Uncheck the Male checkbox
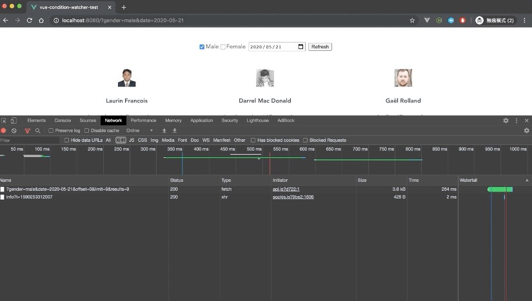Viewport: 532px width, 301px height. coord(202,47)
